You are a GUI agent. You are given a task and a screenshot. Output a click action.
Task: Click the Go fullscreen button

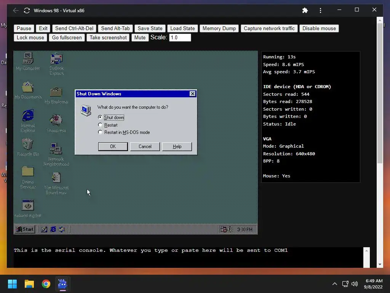click(x=67, y=38)
